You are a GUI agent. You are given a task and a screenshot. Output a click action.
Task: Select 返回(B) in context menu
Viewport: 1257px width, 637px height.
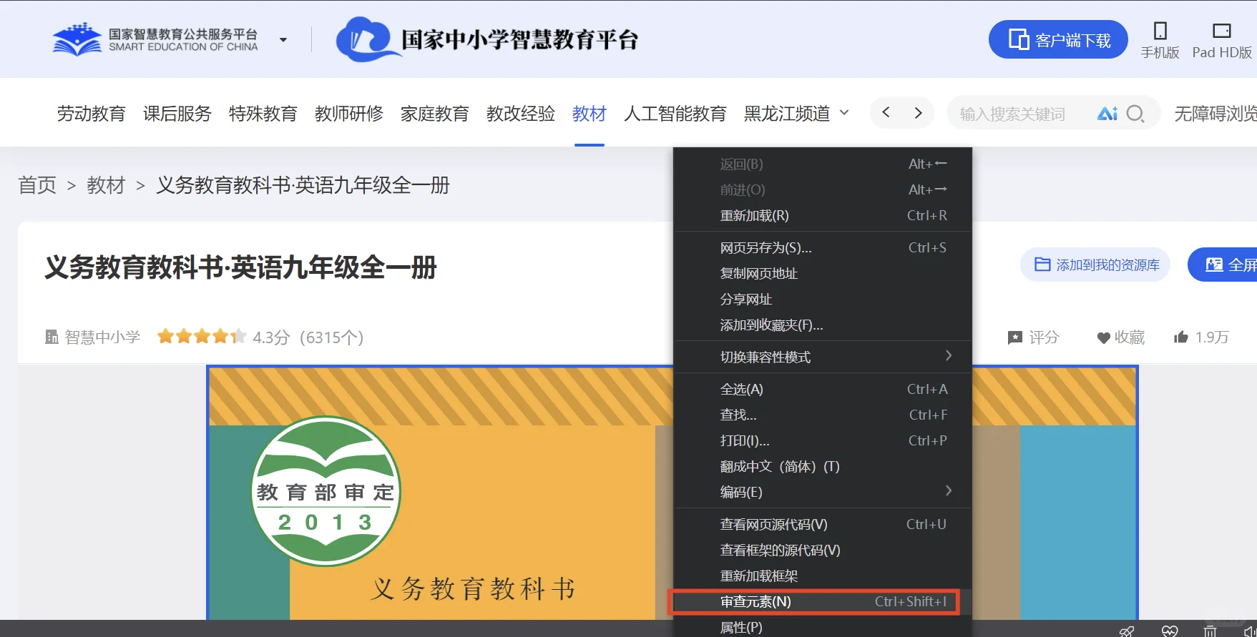pyautogui.click(x=823, y=164)
